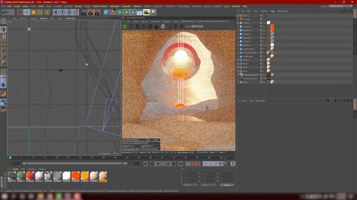This screenshot has width=357, height=200.
Task: Open Live Viewer Materials menu
Action: tap(155, 22)
